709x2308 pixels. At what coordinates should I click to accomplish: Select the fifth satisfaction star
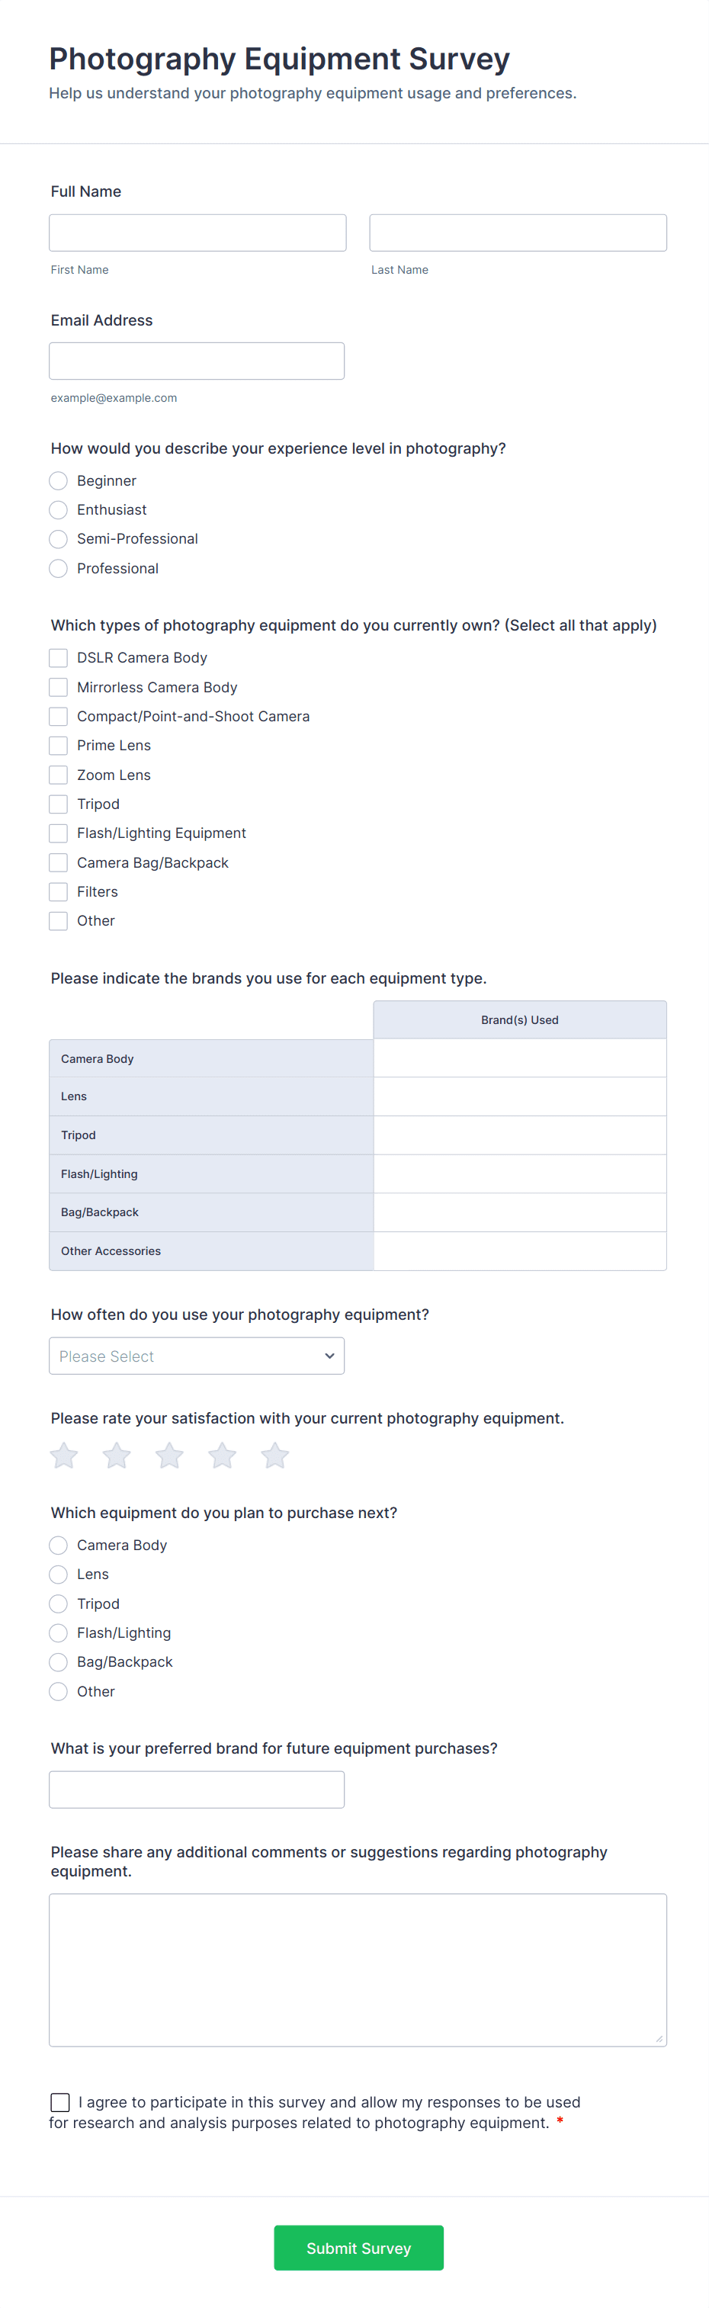(275, 1456)
